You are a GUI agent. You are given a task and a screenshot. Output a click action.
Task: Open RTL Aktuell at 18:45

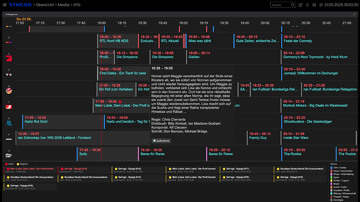click(x=171, y=41)
